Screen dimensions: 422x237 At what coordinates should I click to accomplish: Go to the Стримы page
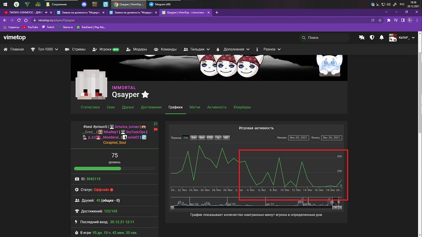(75, 49)
